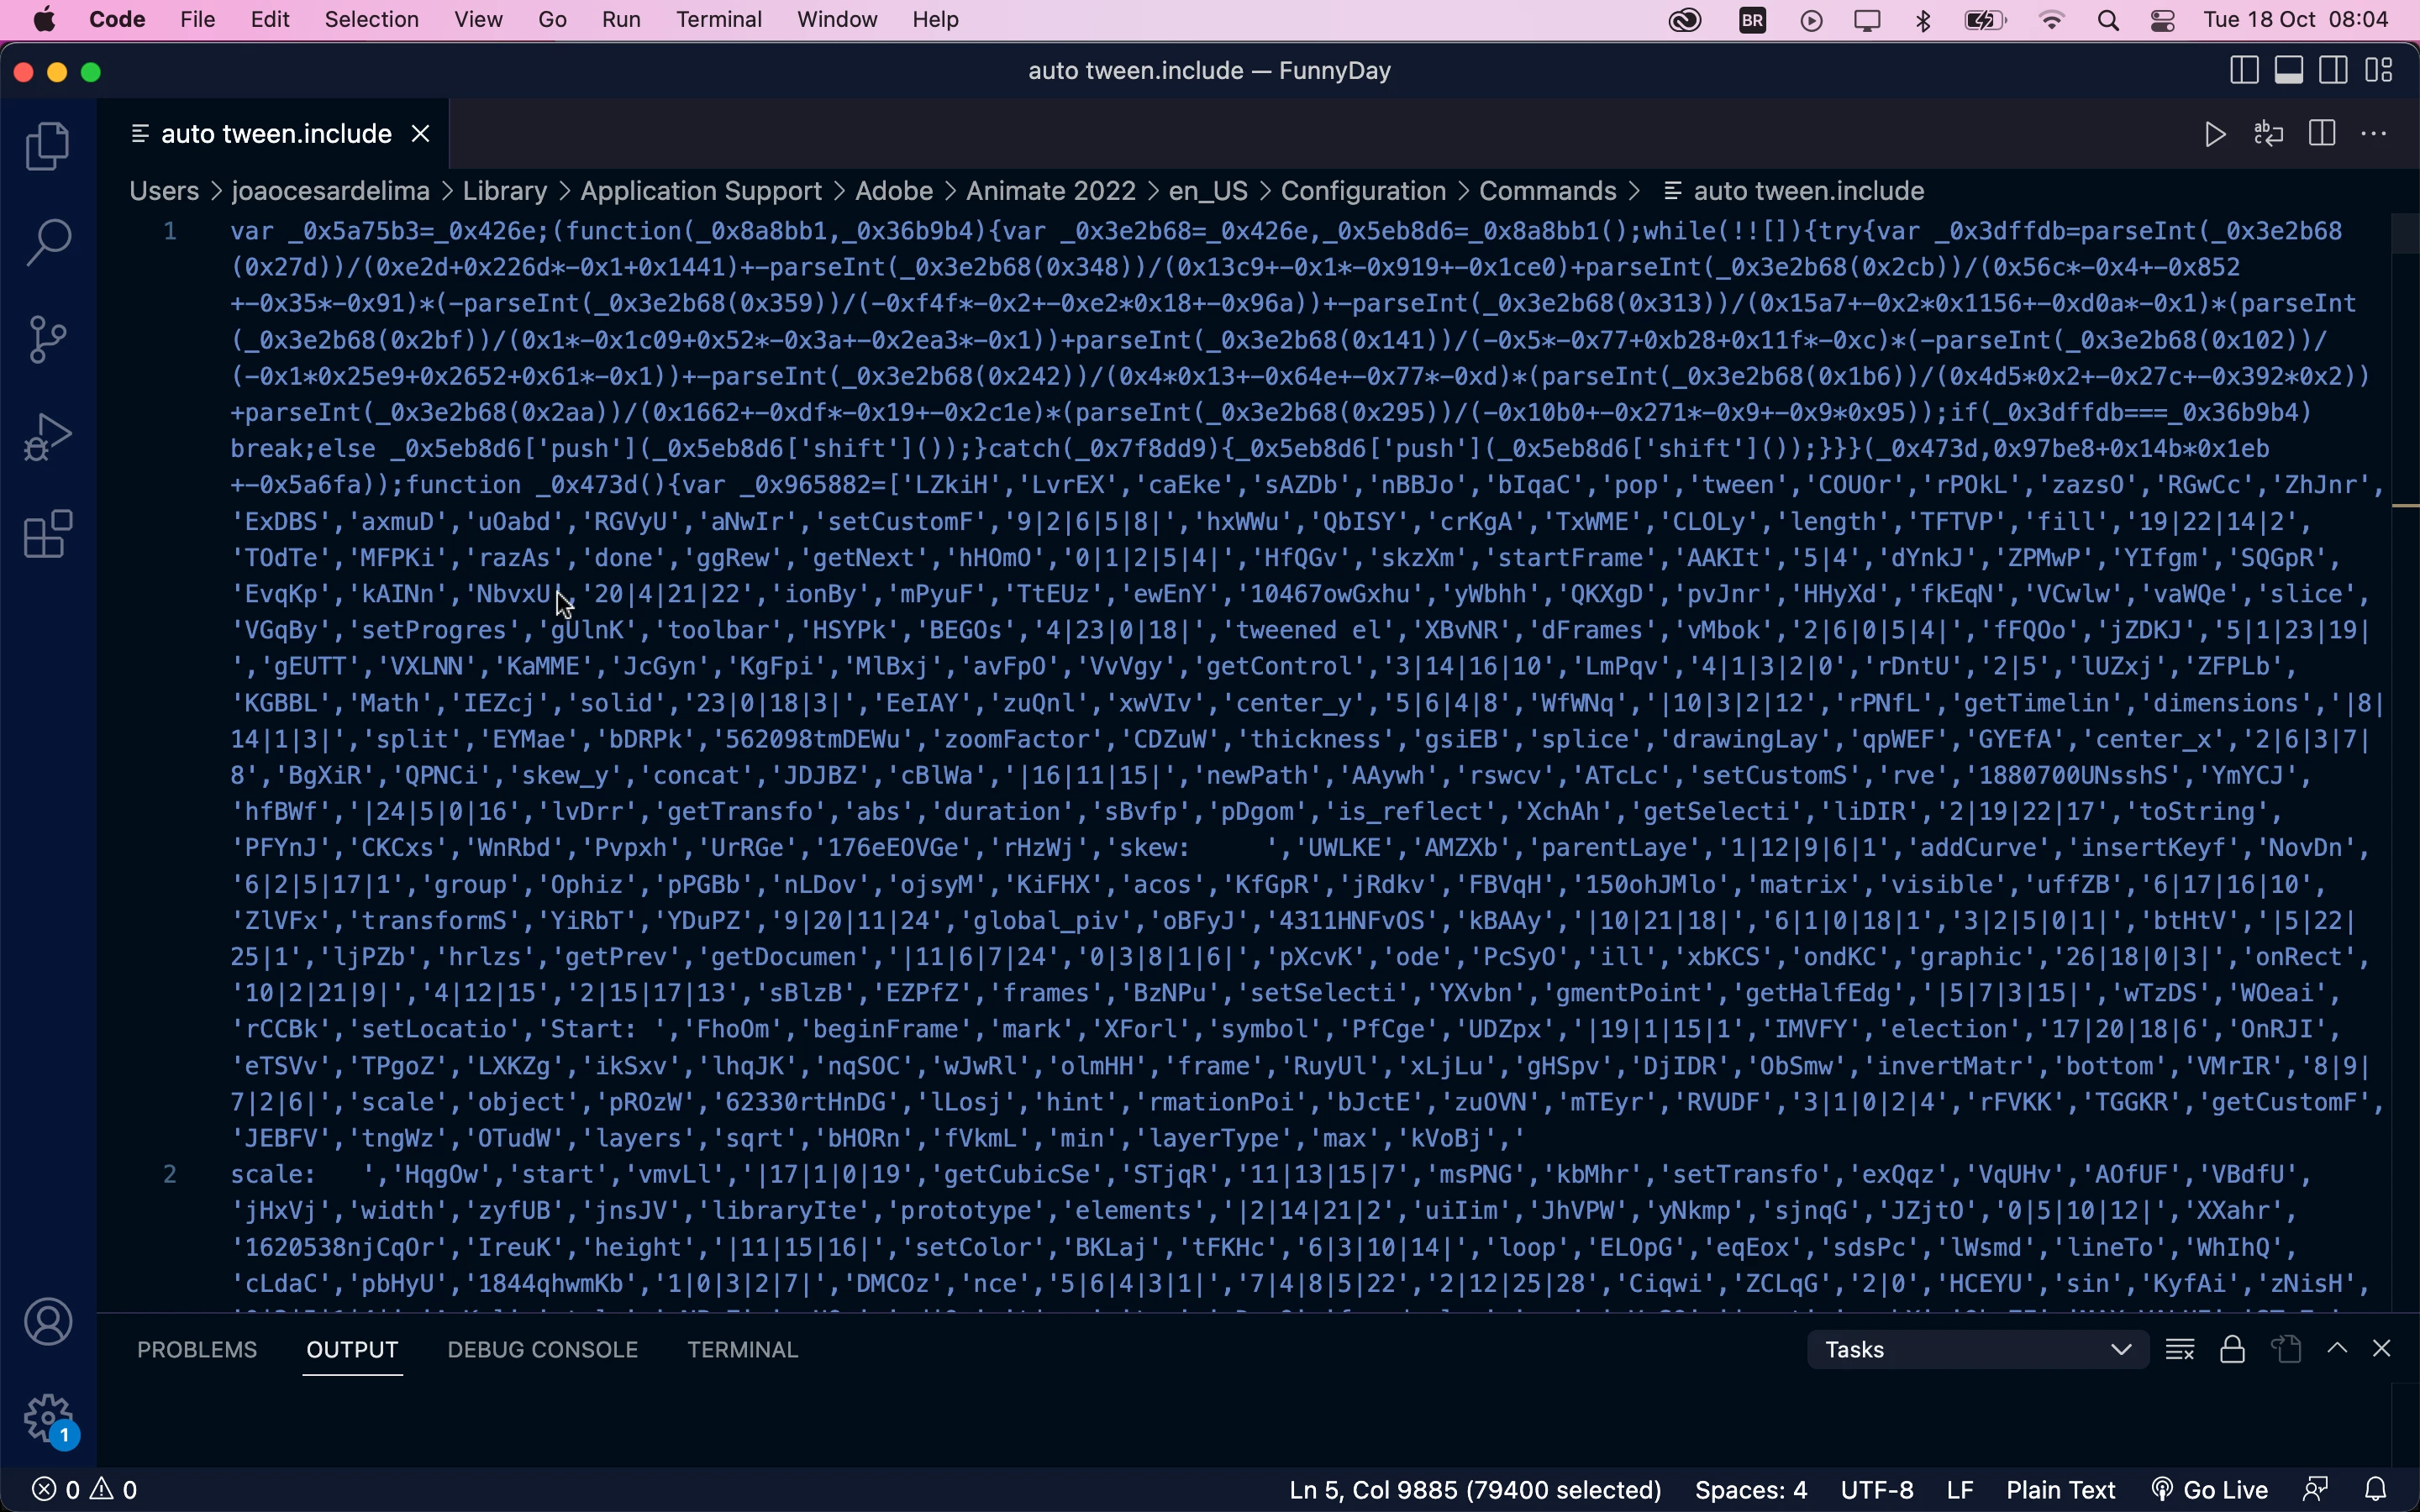Open the Extensions view

click(x=47, y=534)
